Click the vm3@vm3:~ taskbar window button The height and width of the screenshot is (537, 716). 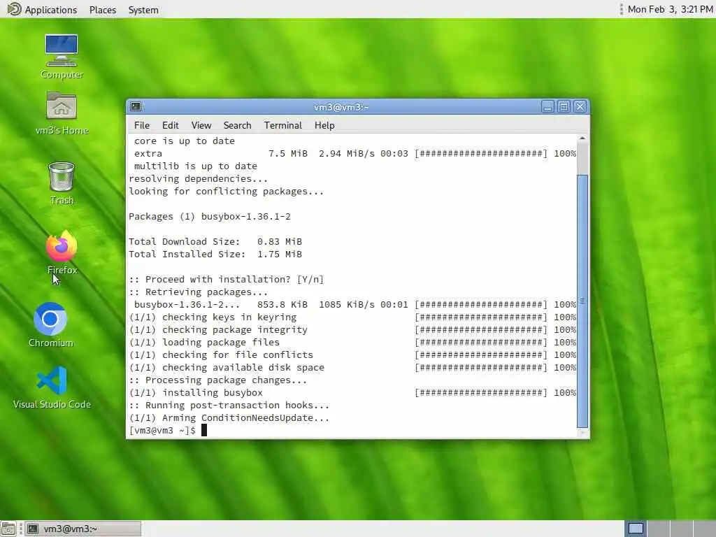click(x=83, y=529)
